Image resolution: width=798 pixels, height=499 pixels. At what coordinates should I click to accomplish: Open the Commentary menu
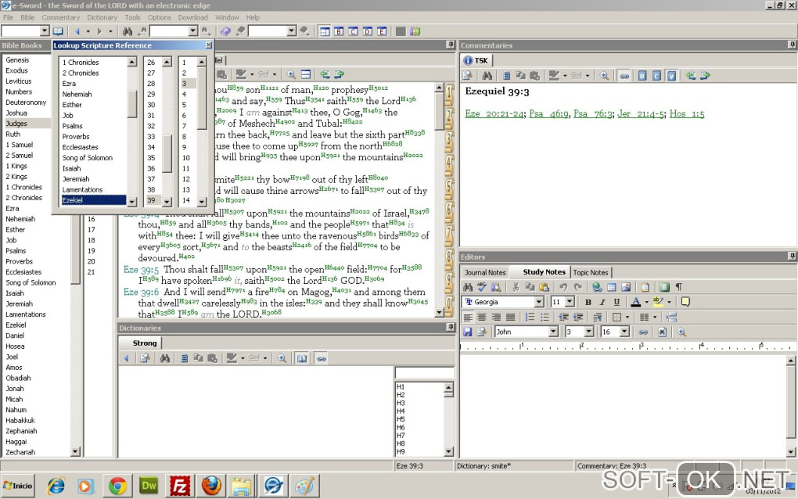pos(60,17)
